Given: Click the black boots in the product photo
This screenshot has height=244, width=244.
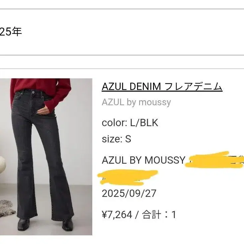Looking at the screenshot, I should point(45,224).
